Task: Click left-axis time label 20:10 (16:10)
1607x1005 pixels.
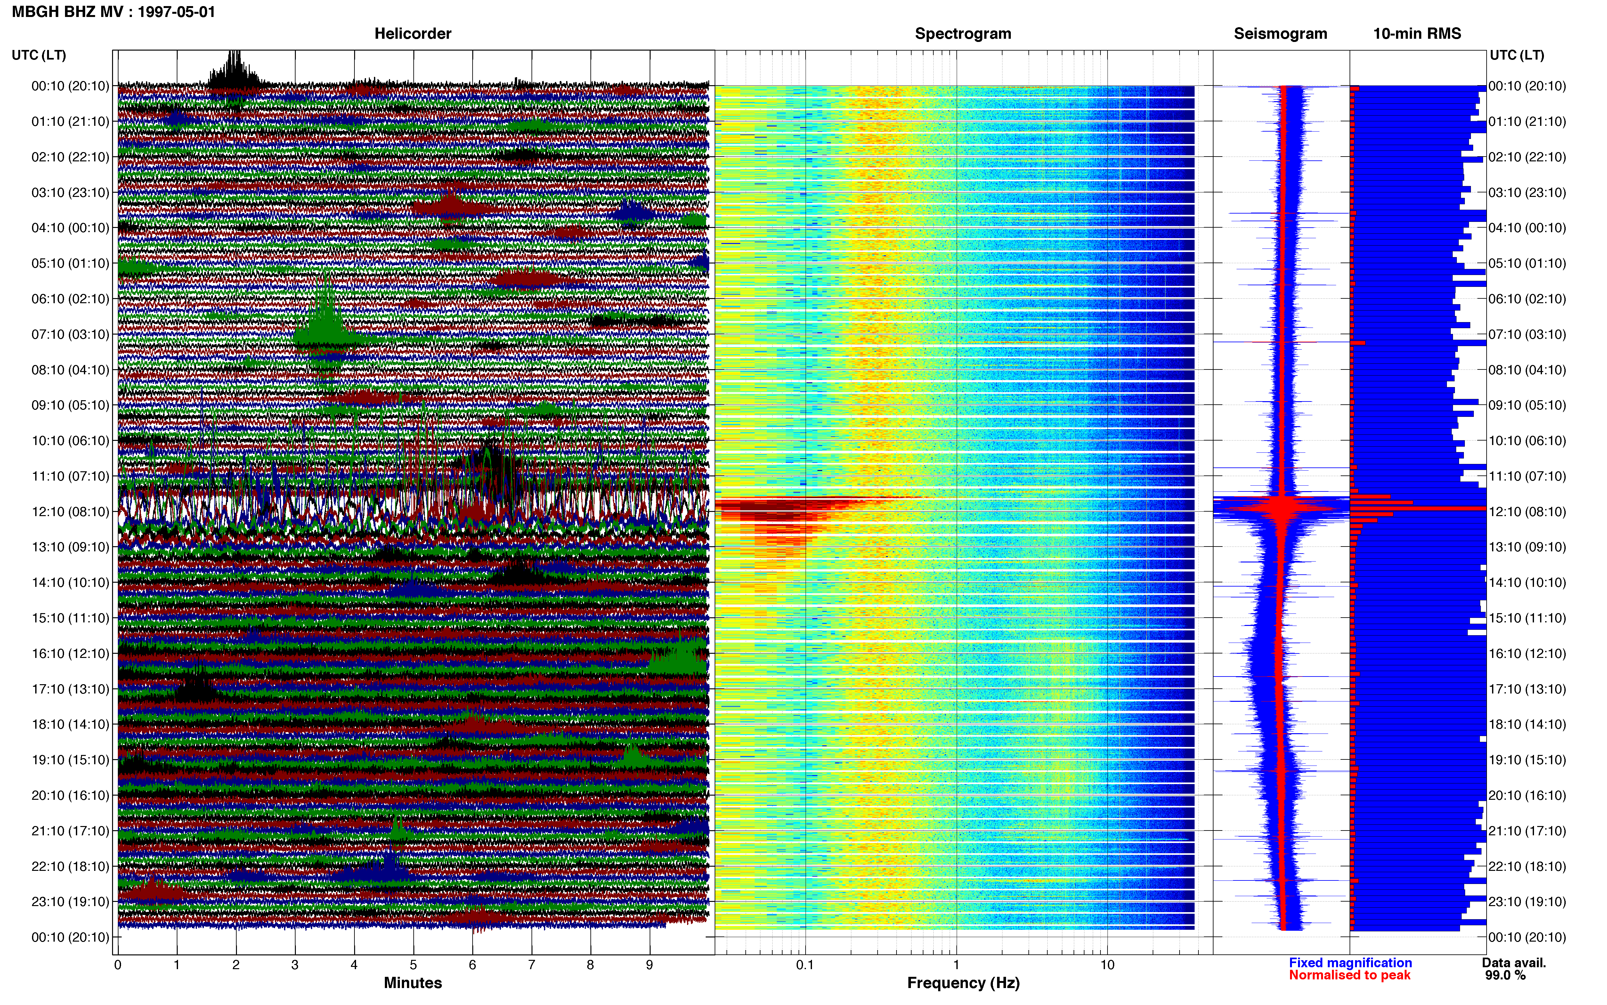Action: [70, 796]
